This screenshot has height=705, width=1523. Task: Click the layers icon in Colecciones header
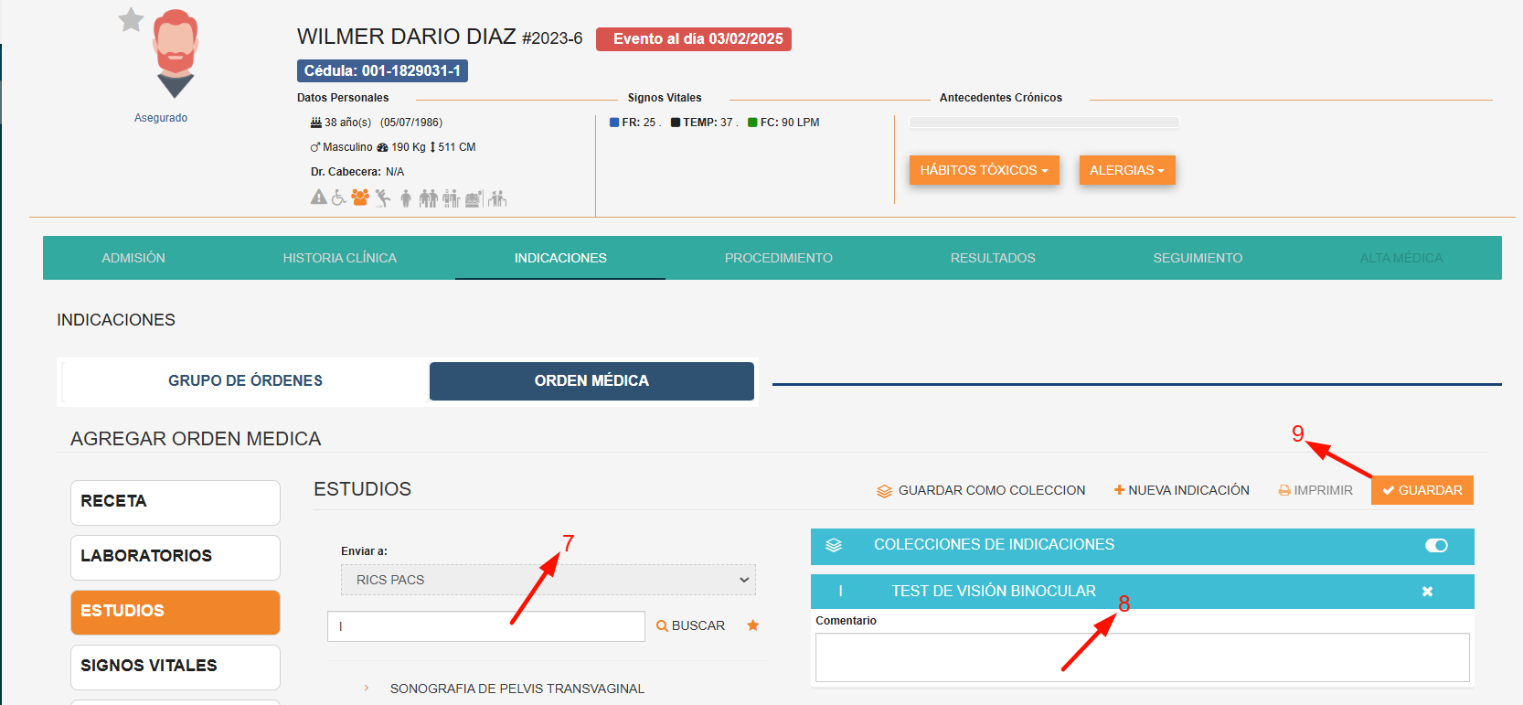click(834, 545)
